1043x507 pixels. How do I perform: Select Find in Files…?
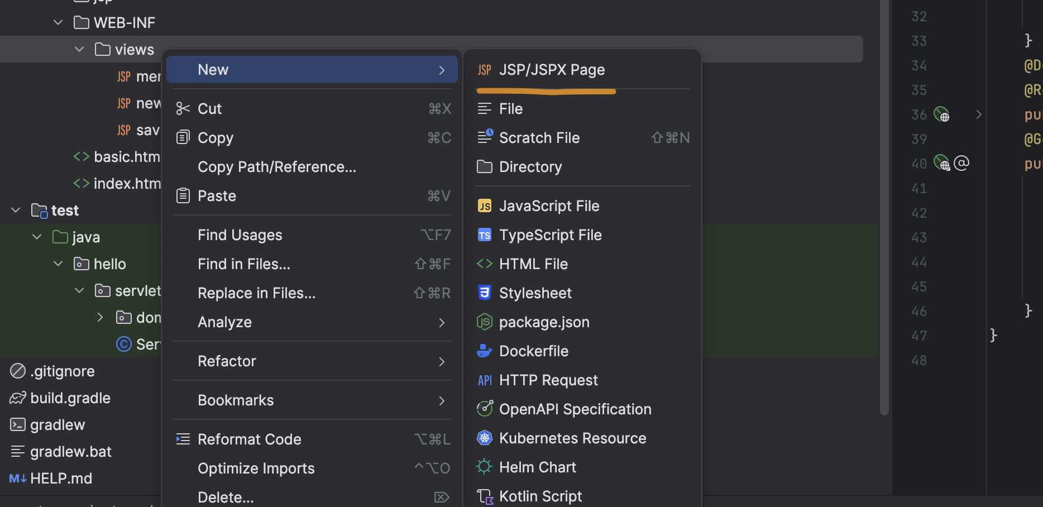coord(312,264)
